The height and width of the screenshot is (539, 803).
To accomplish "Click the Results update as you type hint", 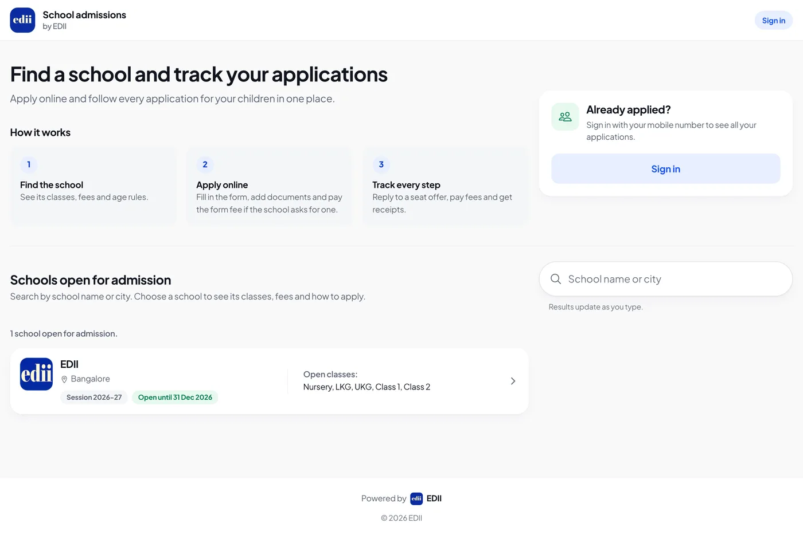I will click(x=595, y=307).
